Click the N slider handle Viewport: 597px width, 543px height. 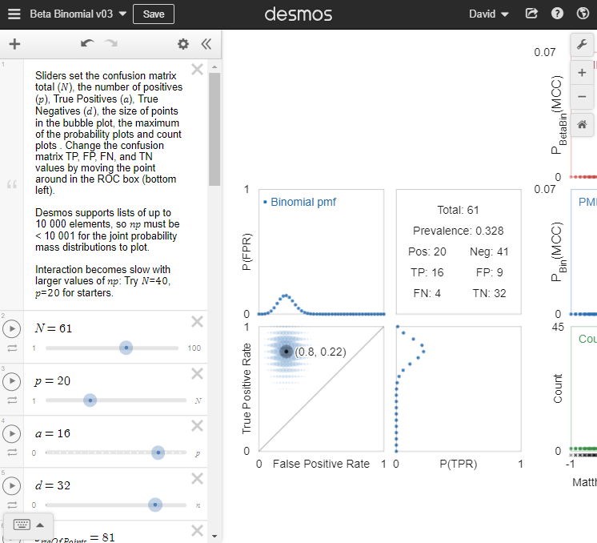(126, 348)
